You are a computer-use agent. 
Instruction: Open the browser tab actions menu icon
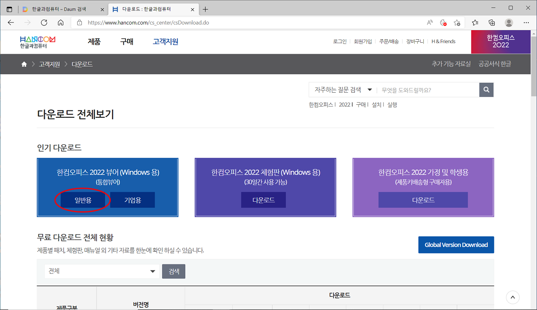[x=9, y=9]
